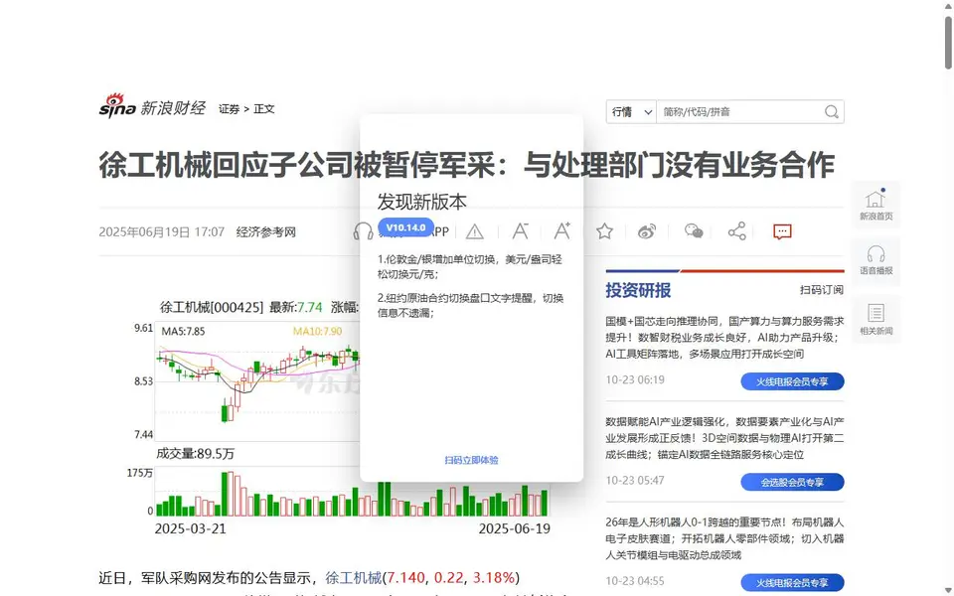Click the Sina logo
Viewport: 954px width, 596px height.
(117, 106)
